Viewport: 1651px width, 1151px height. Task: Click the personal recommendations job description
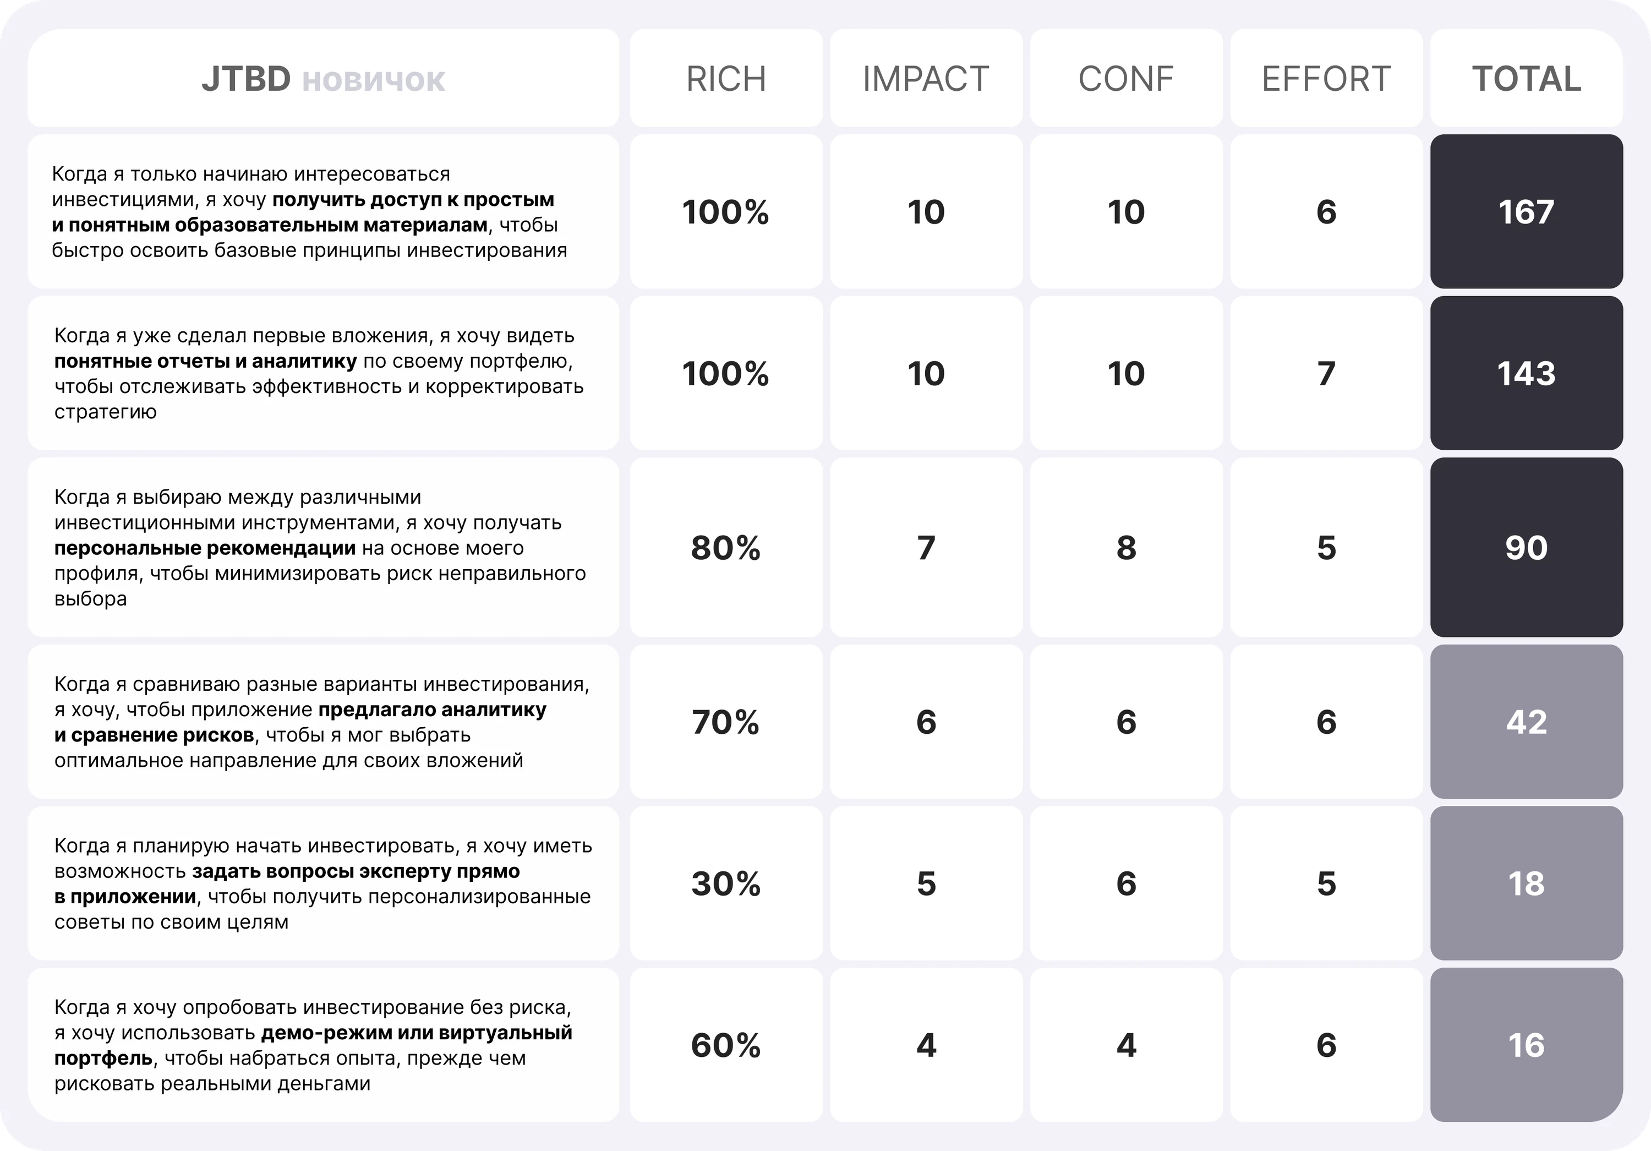[323, 548]
